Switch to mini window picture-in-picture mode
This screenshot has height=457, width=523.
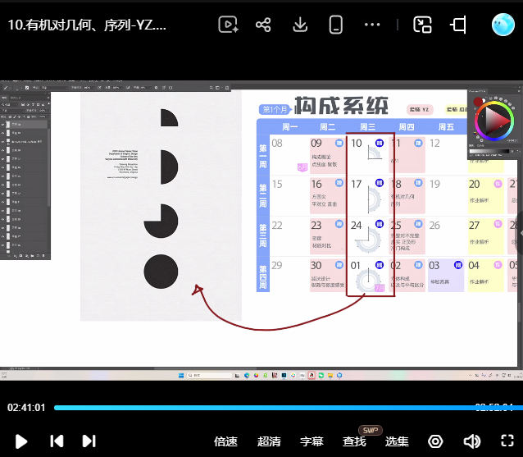(422, 25)
